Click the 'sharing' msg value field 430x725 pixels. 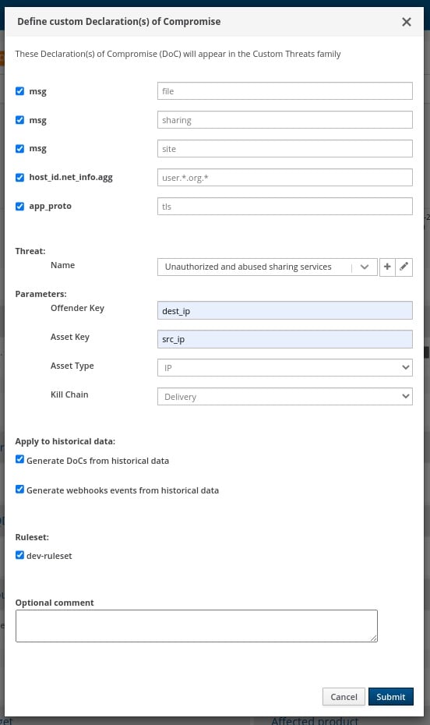285,120
